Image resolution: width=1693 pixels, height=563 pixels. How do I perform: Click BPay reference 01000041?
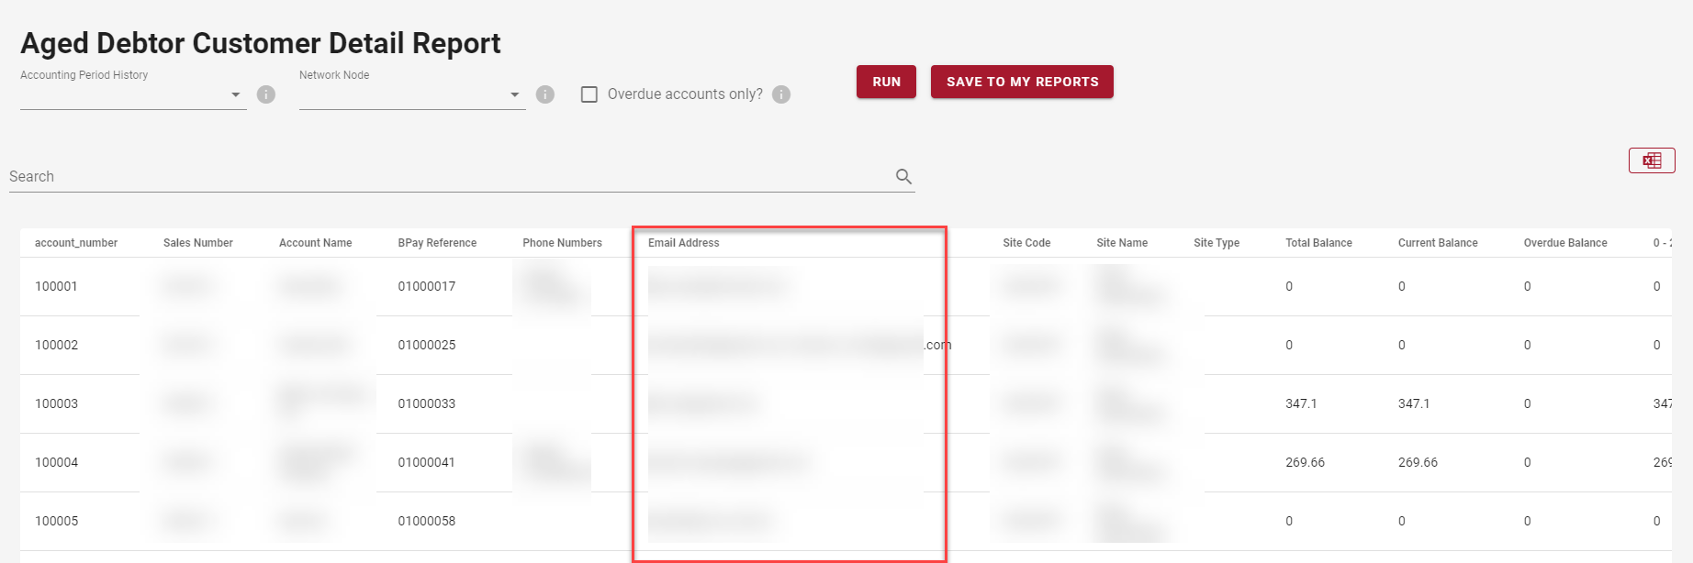point(427,462)
